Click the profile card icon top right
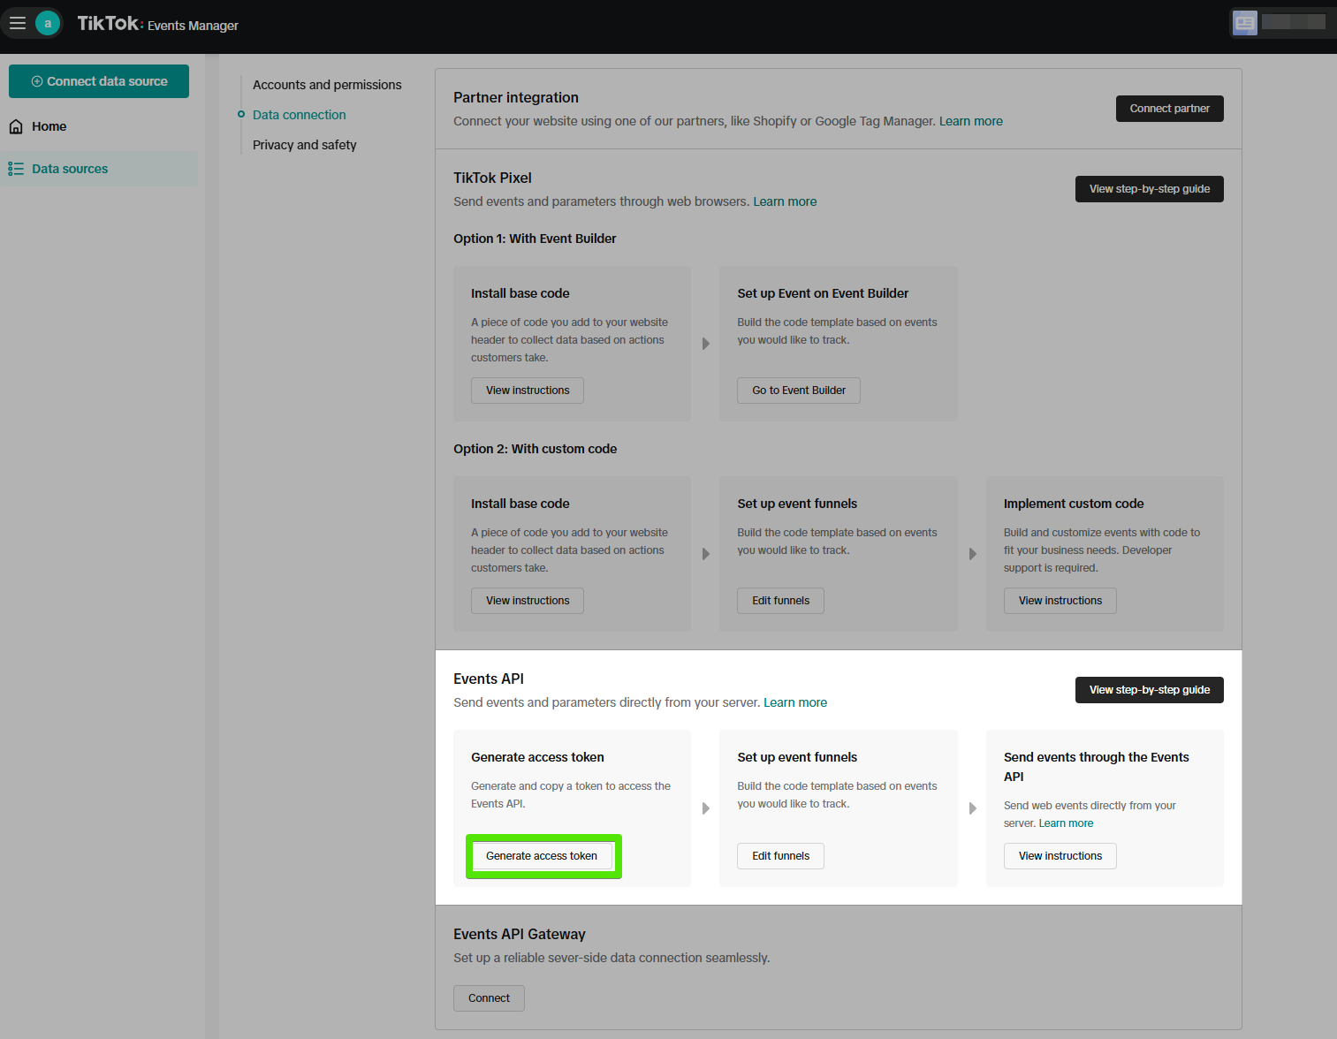 click(x=1245, y=23)
